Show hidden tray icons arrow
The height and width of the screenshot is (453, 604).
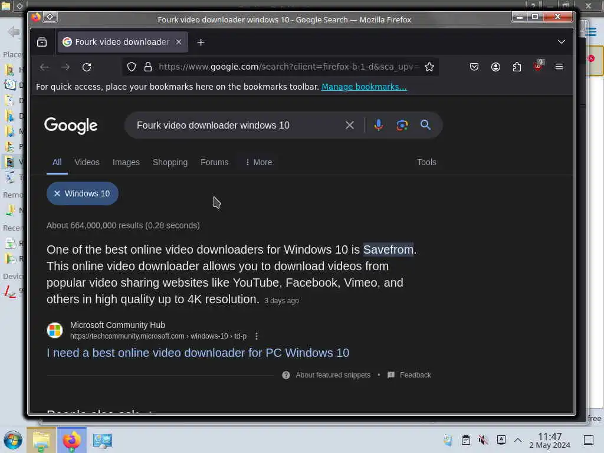tap(518, 440)
